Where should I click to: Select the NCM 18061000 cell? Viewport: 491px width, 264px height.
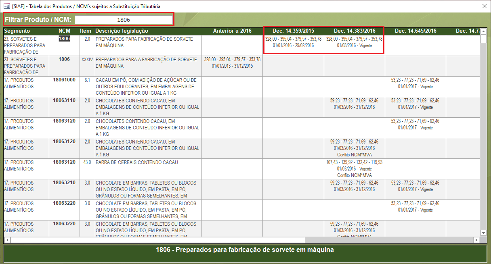tap(64, 80)
